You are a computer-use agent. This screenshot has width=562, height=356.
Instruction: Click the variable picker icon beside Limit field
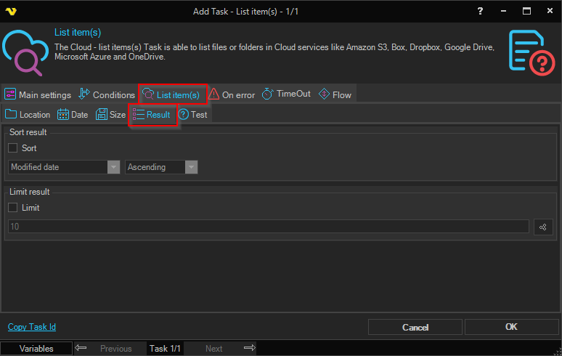543,227
